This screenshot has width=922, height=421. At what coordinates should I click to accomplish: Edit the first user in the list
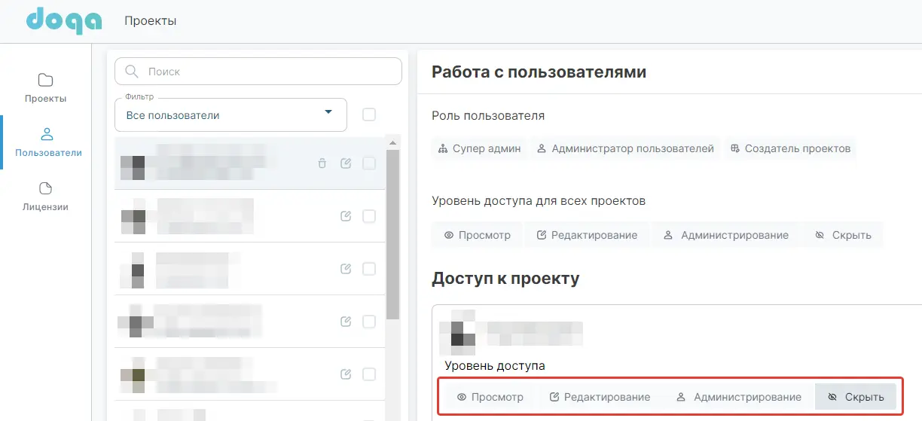tap(346, 163)
